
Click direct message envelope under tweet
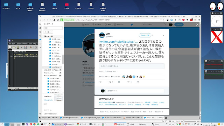pos(138,82)
